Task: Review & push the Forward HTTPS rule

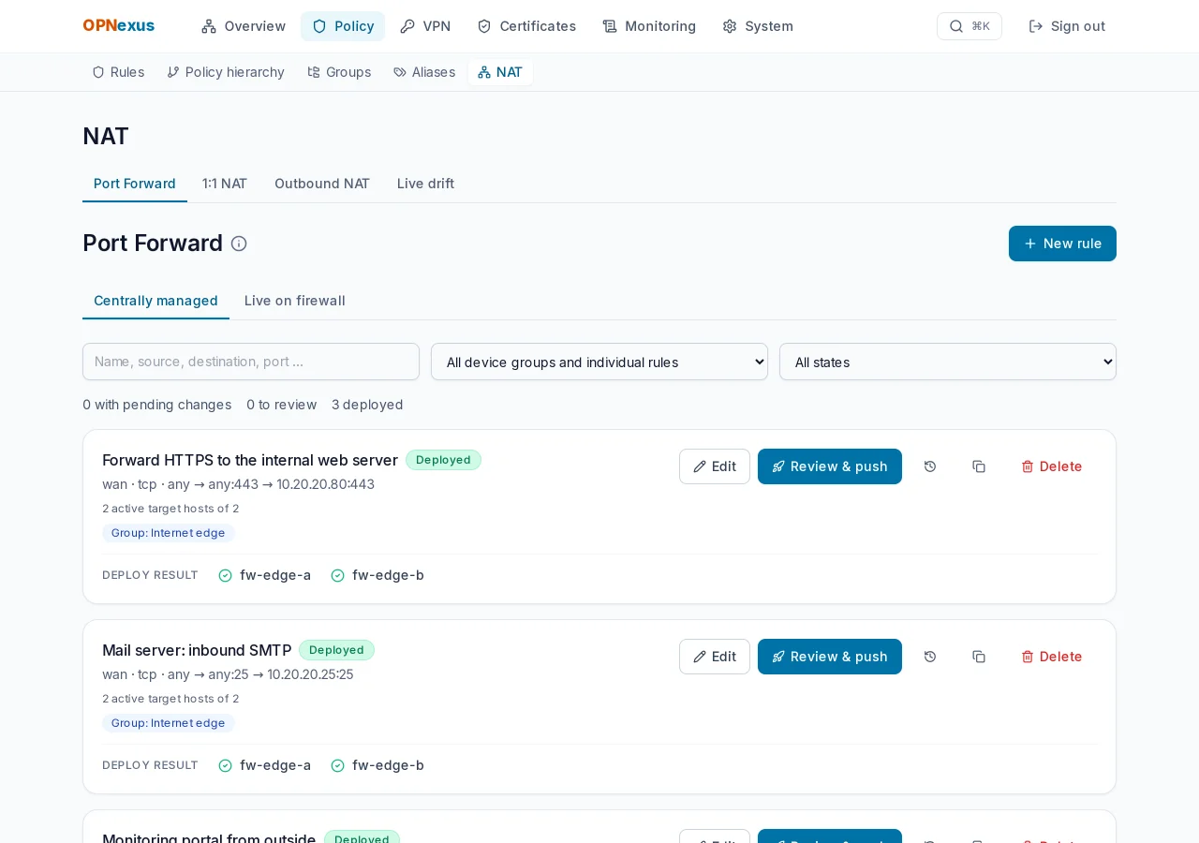Action: point(830,466)
